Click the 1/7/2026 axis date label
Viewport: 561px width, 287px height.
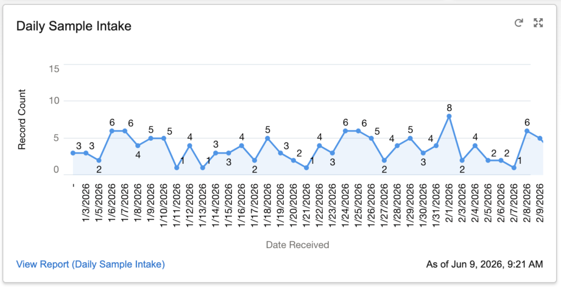coord(125,203)
